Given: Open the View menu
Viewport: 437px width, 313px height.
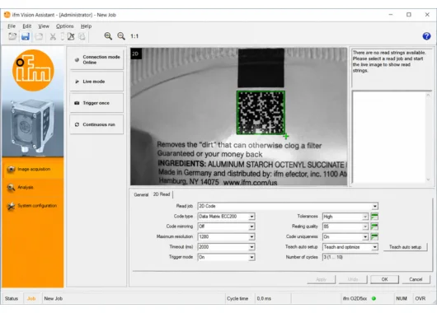Looking at the screenshot, I should click(x=44, y=26).
